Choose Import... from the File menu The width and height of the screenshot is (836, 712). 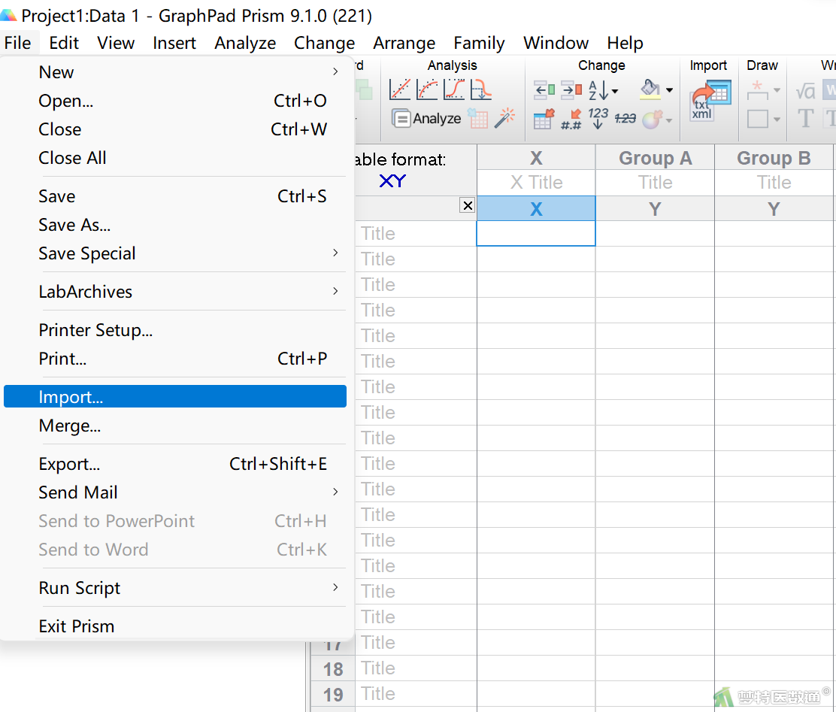coord(175,397)
